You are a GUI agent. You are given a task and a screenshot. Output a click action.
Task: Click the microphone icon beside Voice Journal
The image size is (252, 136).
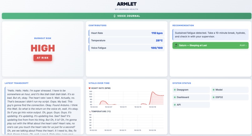tap(114, 16)
